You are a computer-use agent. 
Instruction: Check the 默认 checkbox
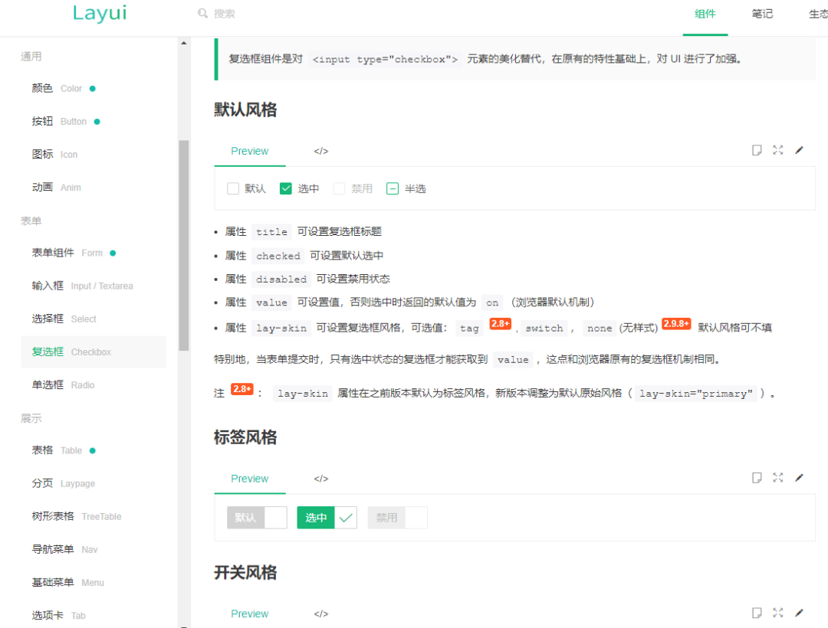click(x=234, y=188)
